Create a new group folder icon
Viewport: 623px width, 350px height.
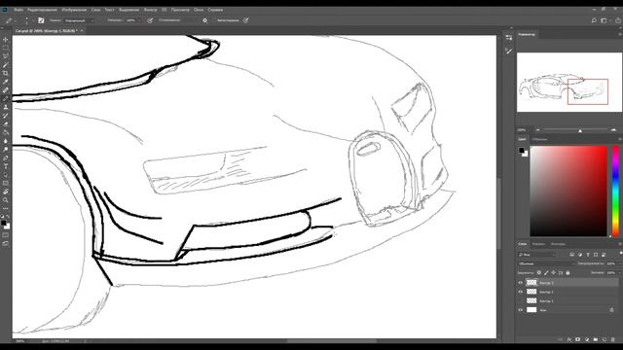(x=595, y=339)
